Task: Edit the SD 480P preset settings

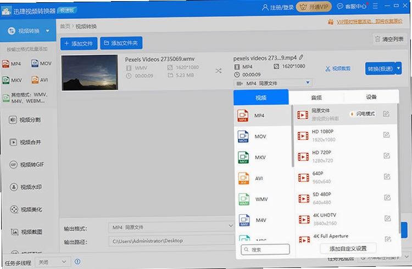Action: (x=387, y=197)
